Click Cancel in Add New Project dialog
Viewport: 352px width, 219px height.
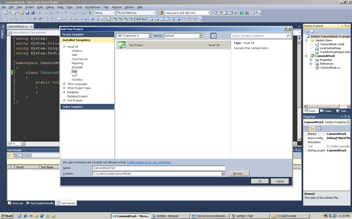coord(280,181)
